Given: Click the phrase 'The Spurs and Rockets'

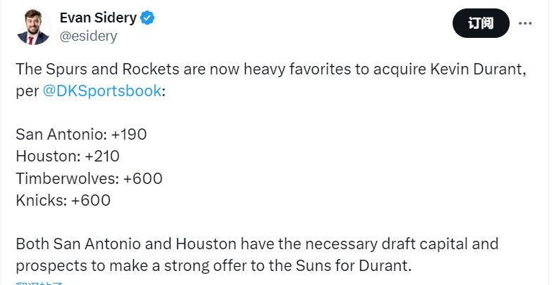Looking at the screenshot, I should [92, 69].
